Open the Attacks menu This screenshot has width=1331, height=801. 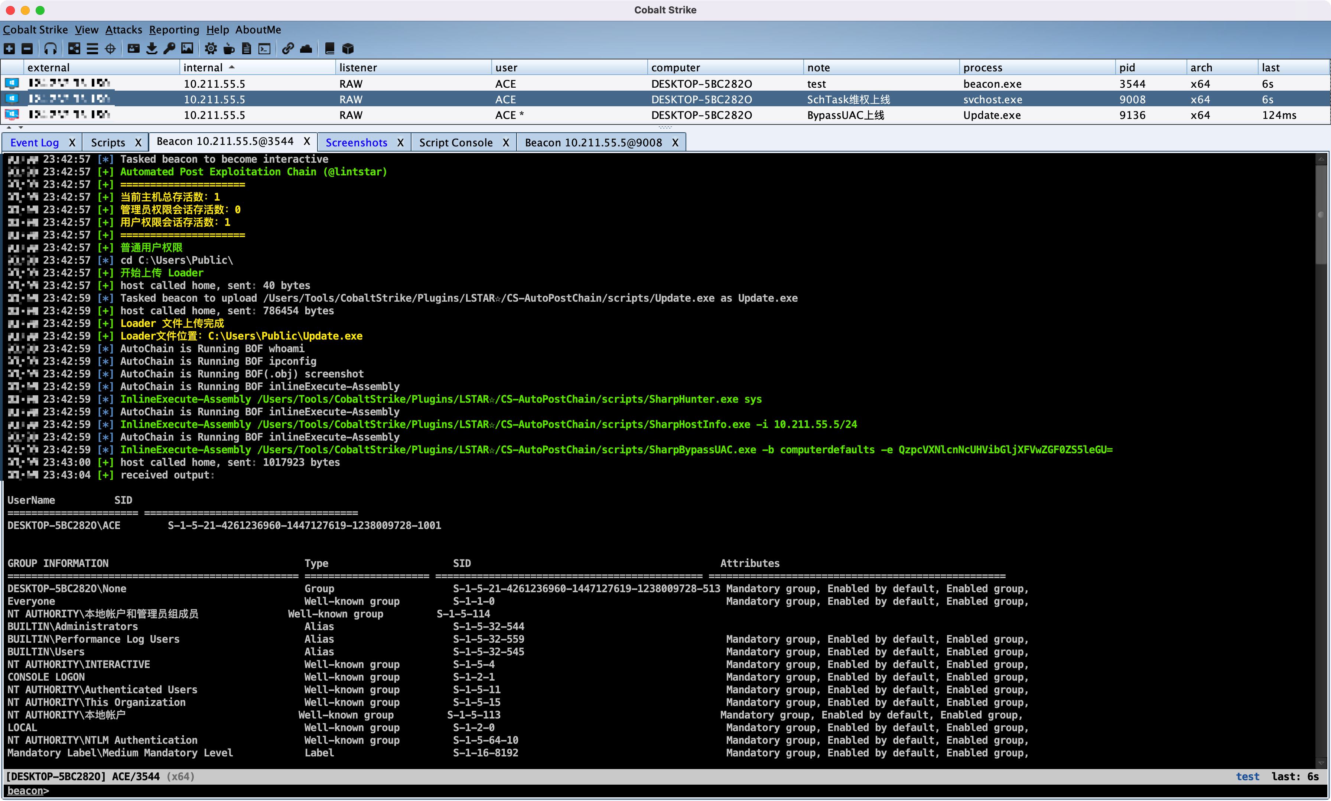[124, 30]
